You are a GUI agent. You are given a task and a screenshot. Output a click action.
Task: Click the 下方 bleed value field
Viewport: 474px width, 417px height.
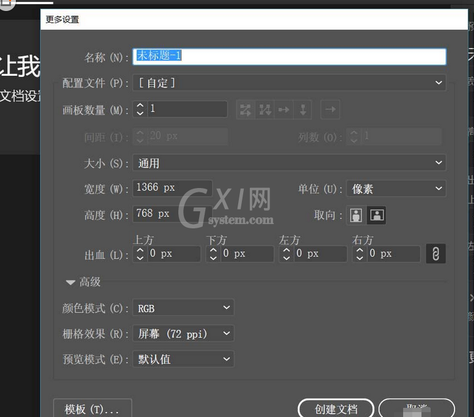tap(247, 254)
